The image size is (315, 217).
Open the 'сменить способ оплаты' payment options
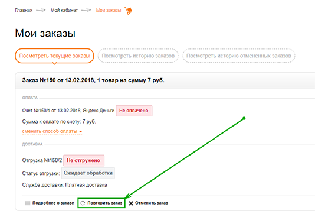(x=50, y=131)
